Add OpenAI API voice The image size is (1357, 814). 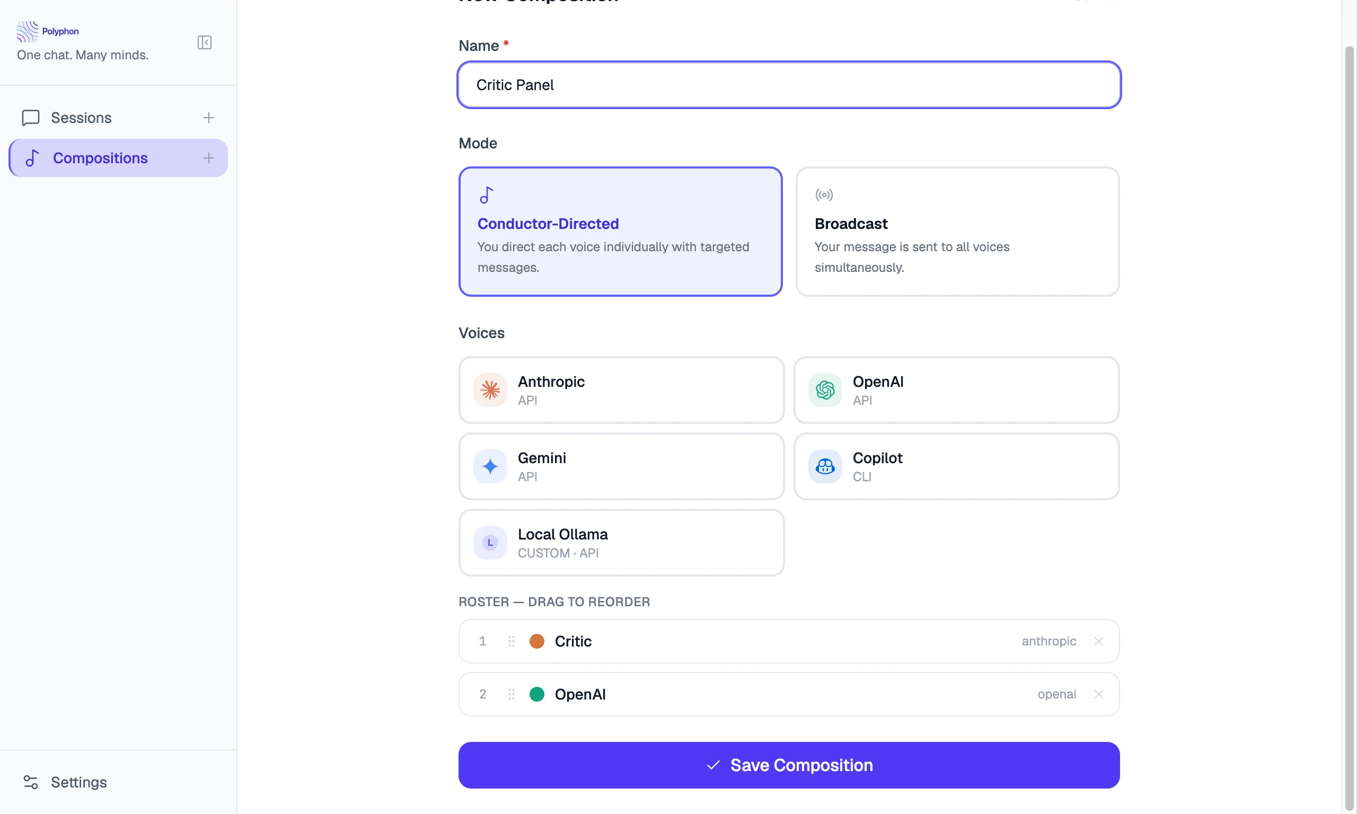click(956, 390)
